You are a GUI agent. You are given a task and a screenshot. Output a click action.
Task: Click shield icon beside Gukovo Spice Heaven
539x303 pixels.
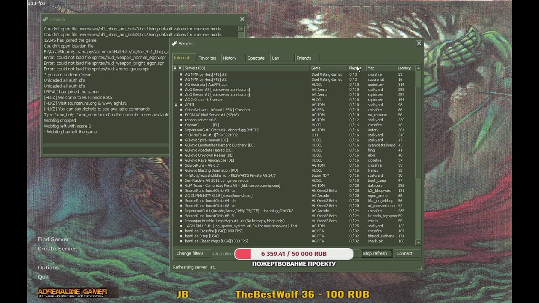click(181, 140)
